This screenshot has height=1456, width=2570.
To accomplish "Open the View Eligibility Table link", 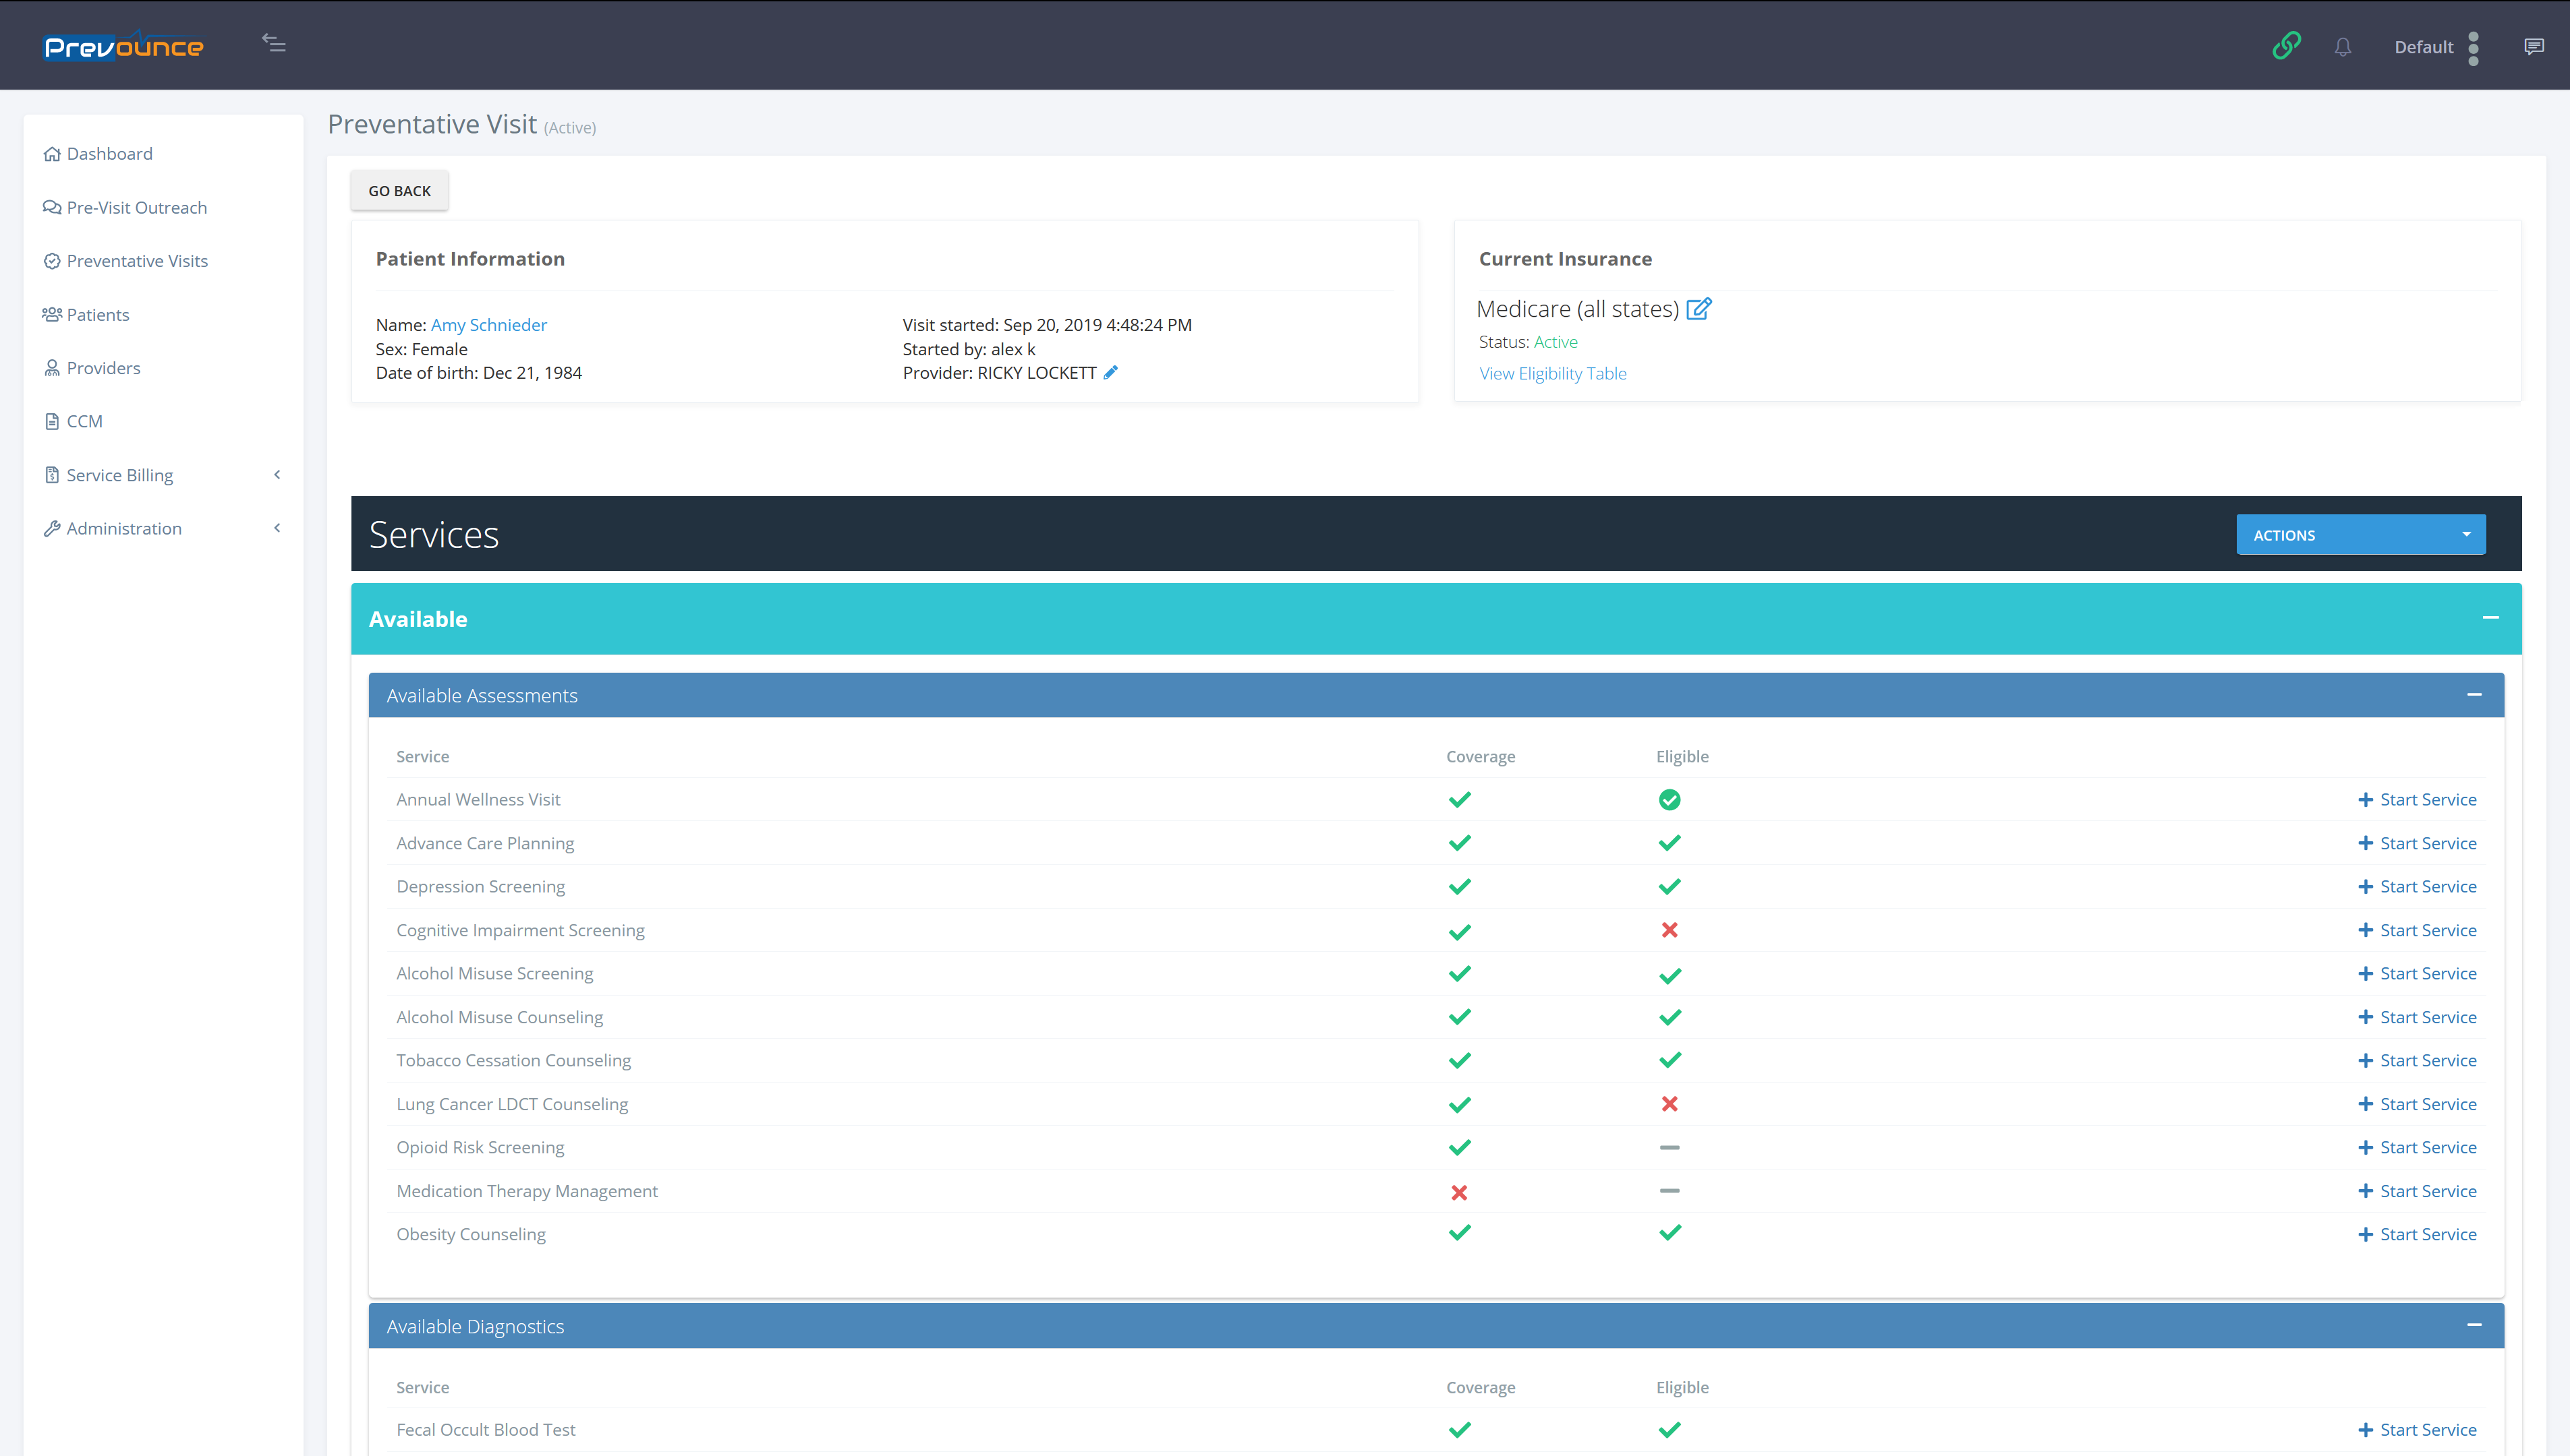I will click(1553, 374).
